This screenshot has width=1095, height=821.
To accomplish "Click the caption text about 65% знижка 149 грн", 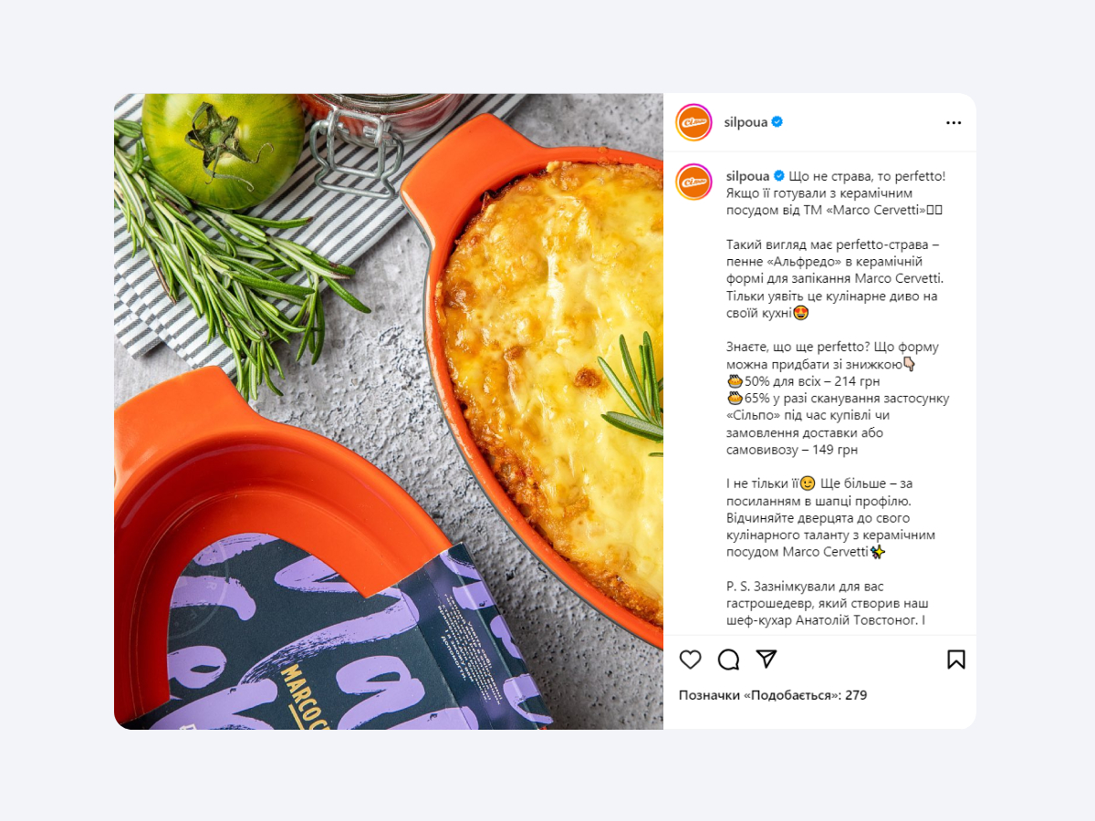I will pyautogui.click(x=838, y=424).
